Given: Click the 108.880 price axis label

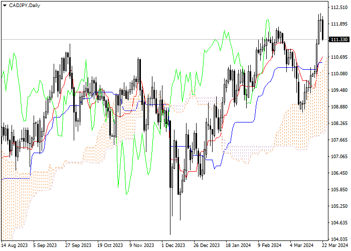Looking at the screenshot, I should click(x=339, y=106).
